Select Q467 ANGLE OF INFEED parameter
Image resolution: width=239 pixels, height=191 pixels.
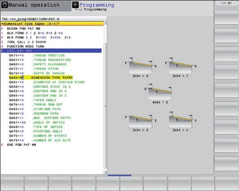(37, 122)
